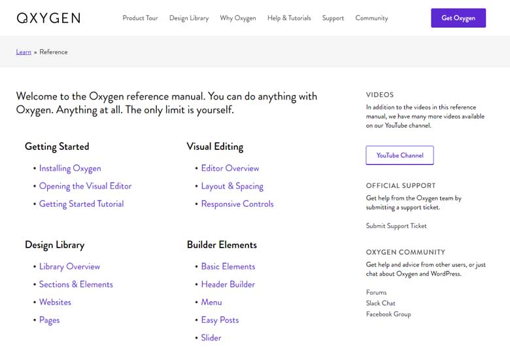Click the OXYGEN COMMUNITY heading
The image size is (510, 349).
[405, 252]
